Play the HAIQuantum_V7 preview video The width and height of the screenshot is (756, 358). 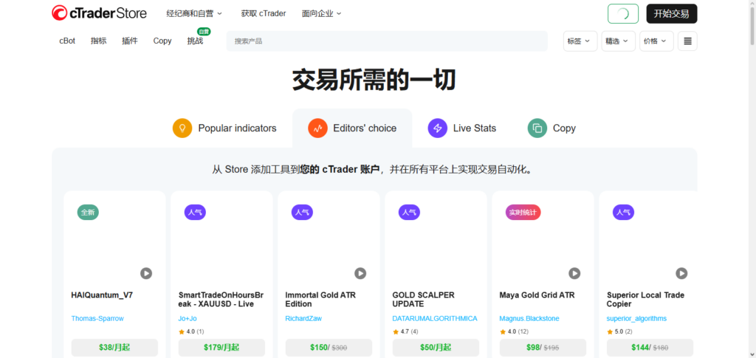(146, 273)
